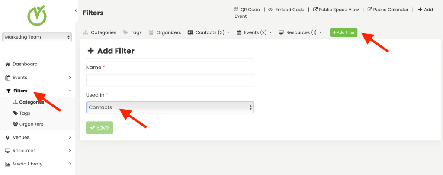Click the green checkmark logo
This screenshot has height=175, width=443.
click(x=37, y=15)
